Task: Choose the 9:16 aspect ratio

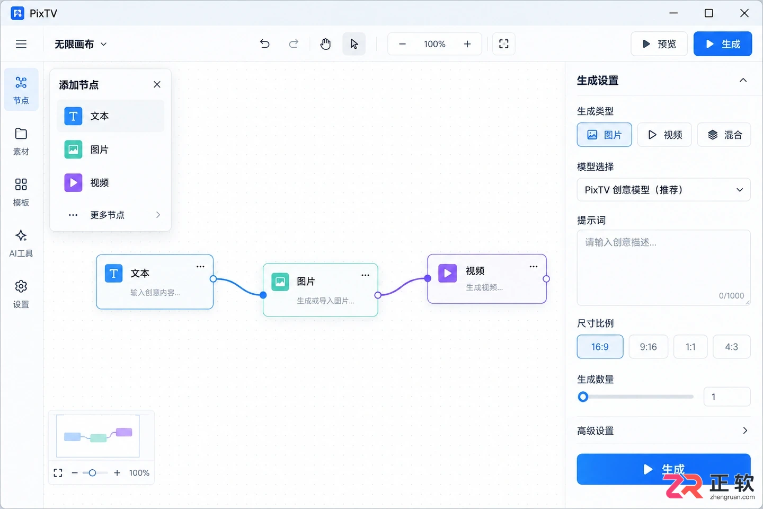Action: coord(648,347)
